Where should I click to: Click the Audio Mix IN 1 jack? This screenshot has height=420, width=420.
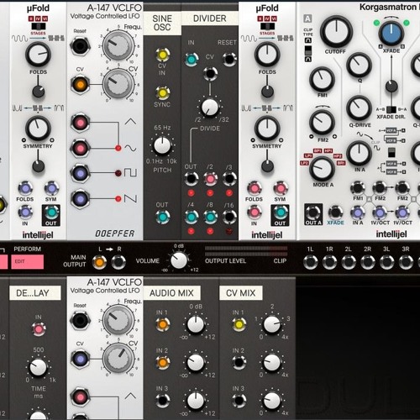(163, 324)
